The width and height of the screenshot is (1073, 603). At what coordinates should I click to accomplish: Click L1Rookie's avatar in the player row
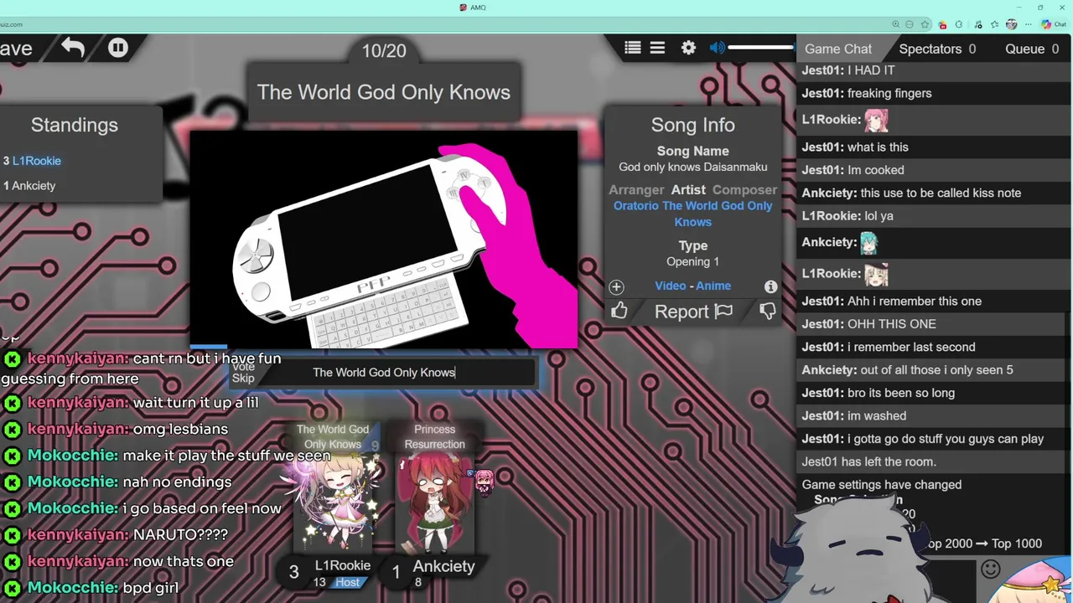click(x=333, y=502)
